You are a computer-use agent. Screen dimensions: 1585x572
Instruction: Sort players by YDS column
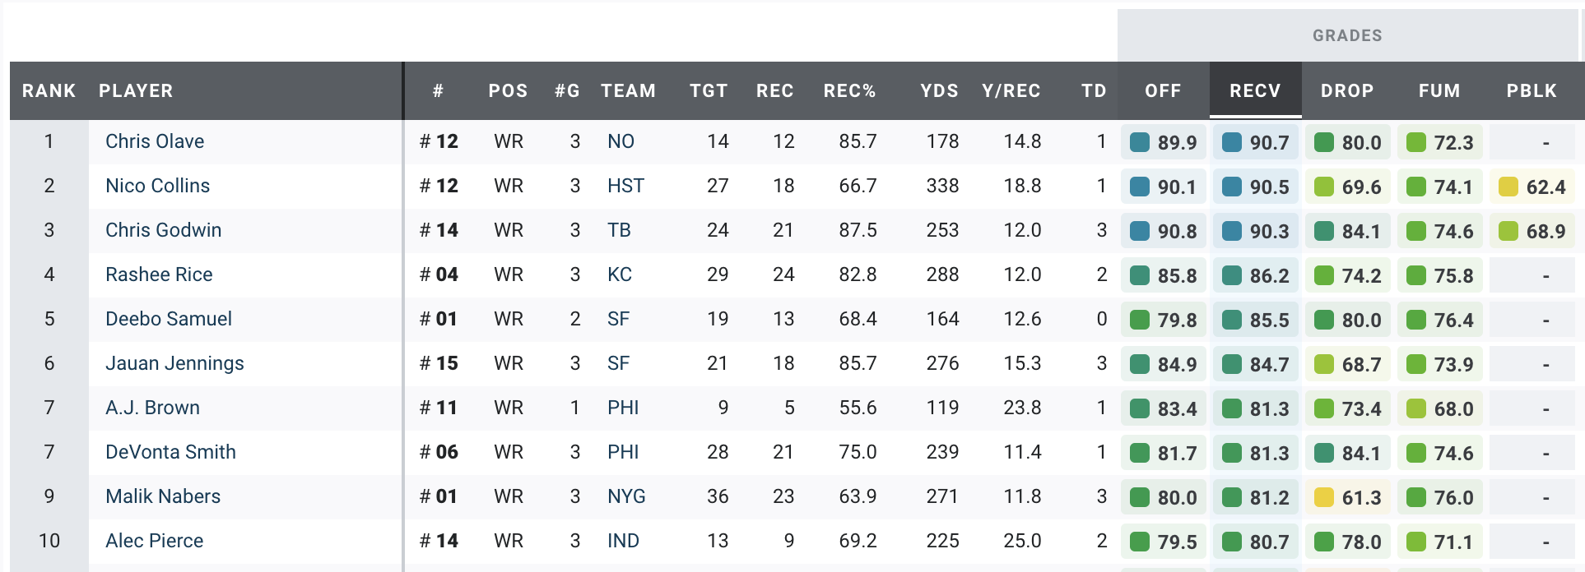pyautogui.click(x=939, y=90)
